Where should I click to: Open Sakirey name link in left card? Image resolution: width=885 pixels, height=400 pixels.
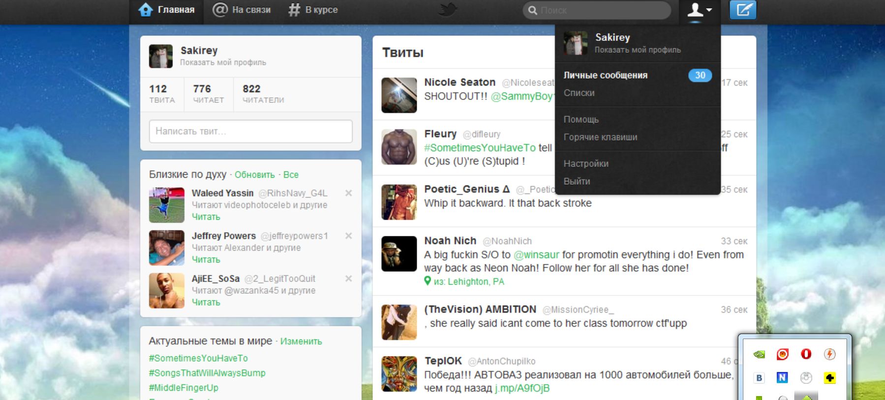(x=199, y=50)
